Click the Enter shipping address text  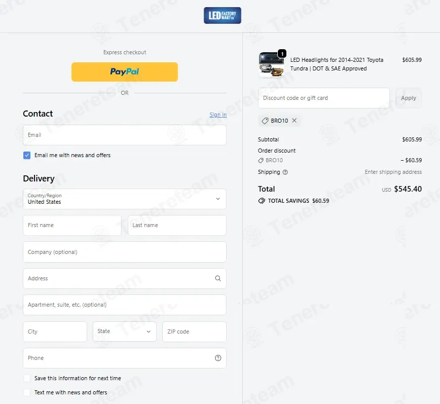coord(393,172)
